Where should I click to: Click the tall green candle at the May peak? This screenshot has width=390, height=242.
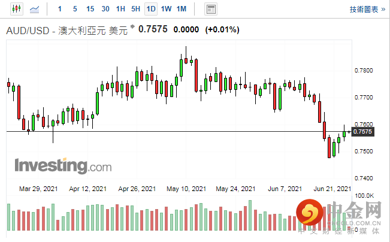pyautogui.click(x=181, y=66)
